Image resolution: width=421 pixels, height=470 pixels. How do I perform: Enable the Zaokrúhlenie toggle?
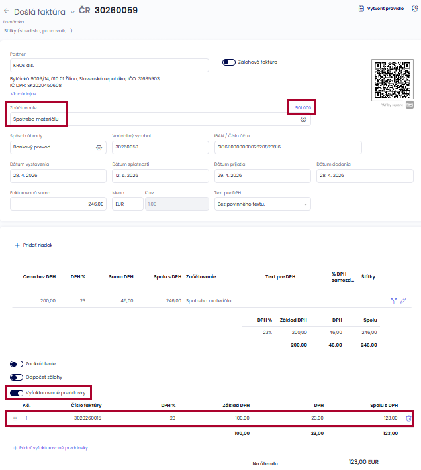coord(17,364)
